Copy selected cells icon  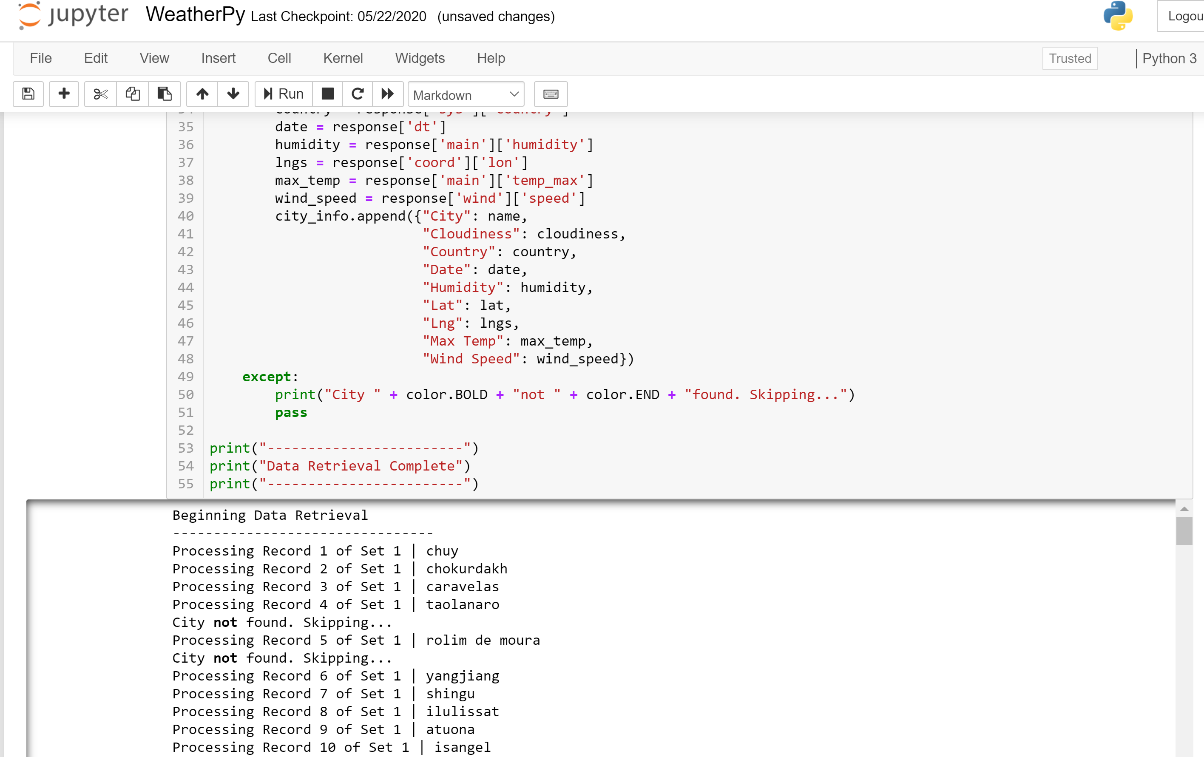point(133,94)
